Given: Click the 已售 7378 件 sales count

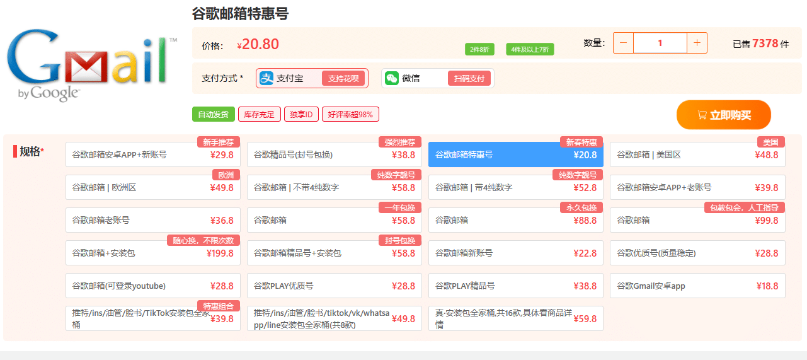Looking at the screenshot, I should [x=761, y=44].
